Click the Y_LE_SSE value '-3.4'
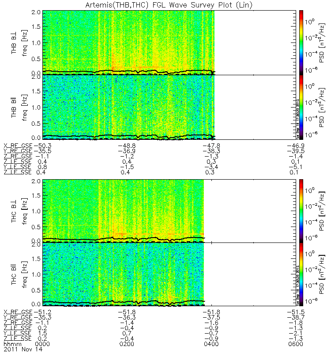The image size is (331, 354). tap(211, 167)
